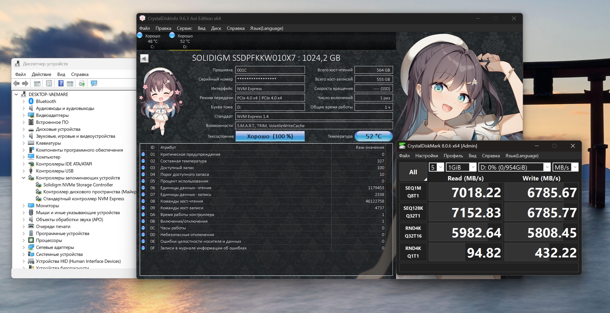Image resolution: width=610 pixels, height=313 pixels.
Task: Click the Properties toolbar icon in Device Manager
Action: [49, 83]
